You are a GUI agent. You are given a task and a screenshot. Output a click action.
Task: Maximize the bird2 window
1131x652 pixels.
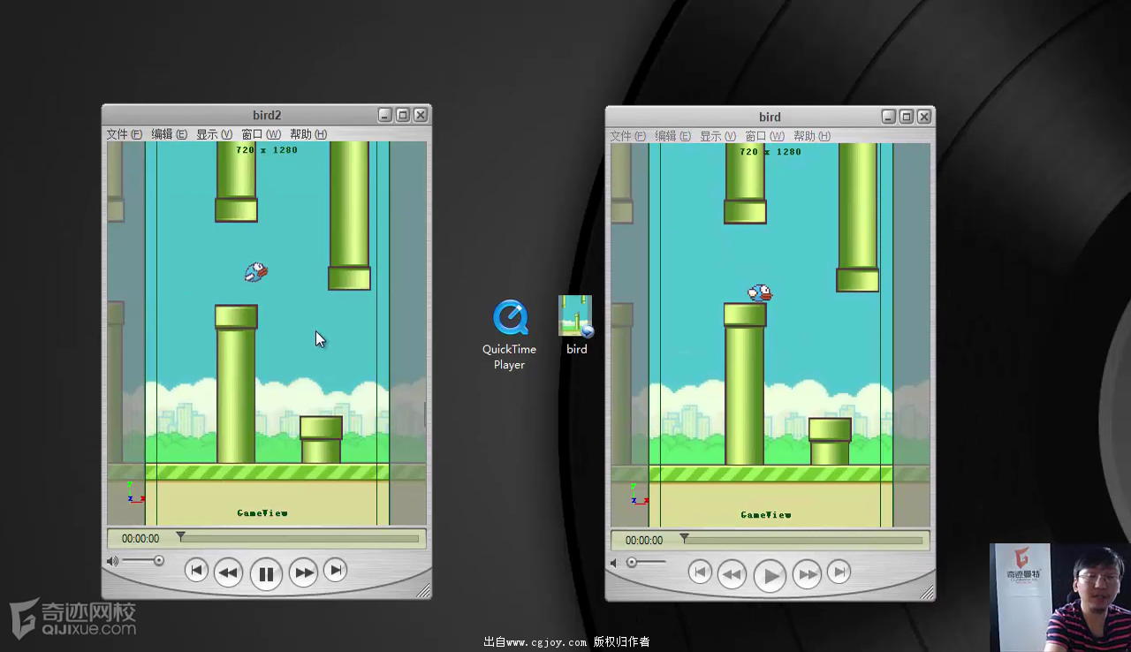403,115
